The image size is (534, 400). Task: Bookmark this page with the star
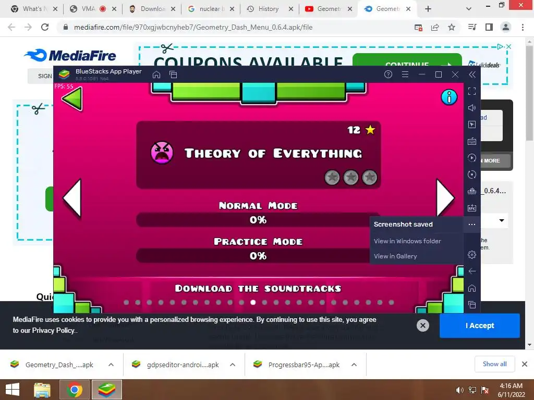click(x=452, y=27)
